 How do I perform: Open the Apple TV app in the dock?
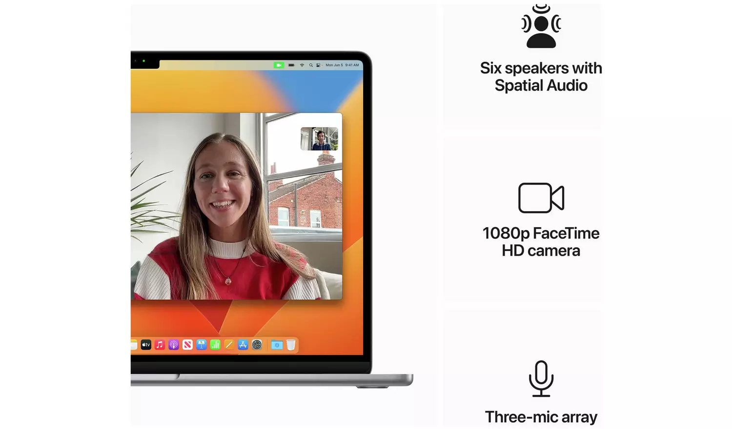(146, 345)
